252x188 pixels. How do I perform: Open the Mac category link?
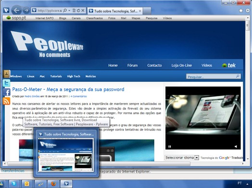pos(42,76)
